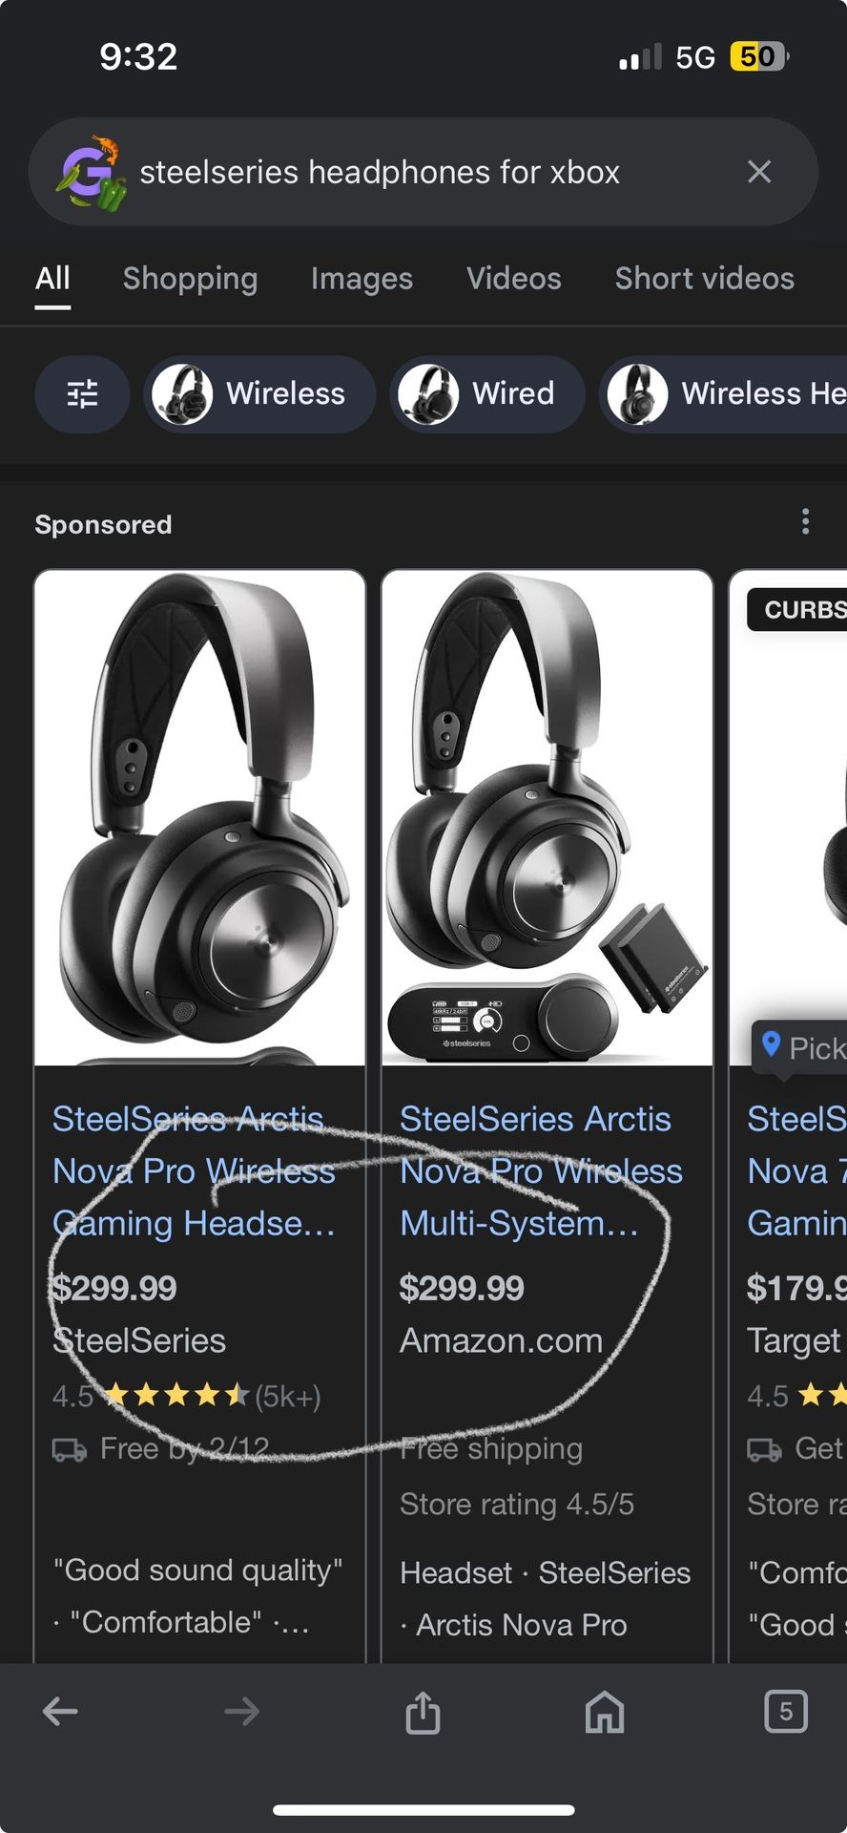
Task: Open the share sheet icon
Action: coord(423,1712)
